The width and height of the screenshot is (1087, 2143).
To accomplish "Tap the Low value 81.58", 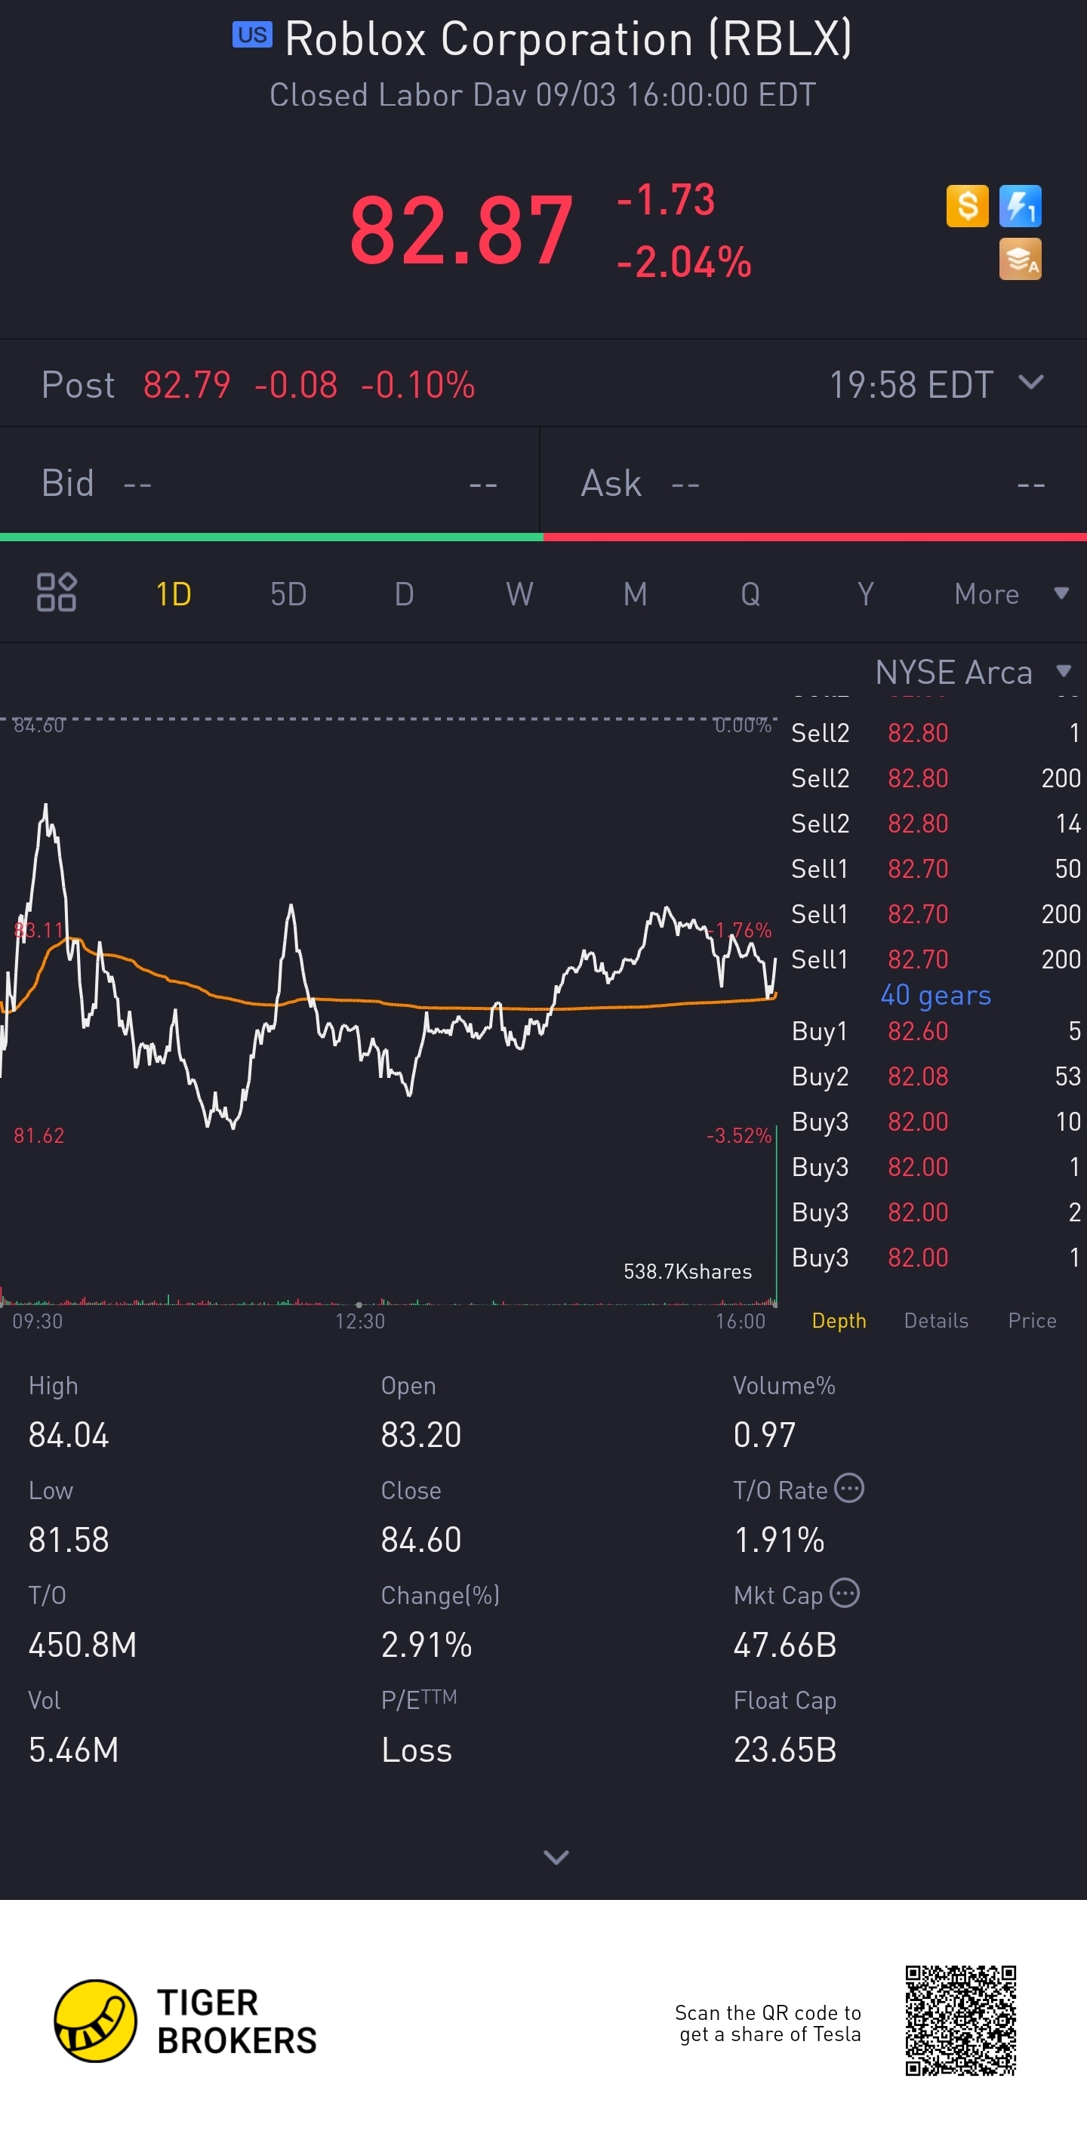I will click(x=68, y=1540).
